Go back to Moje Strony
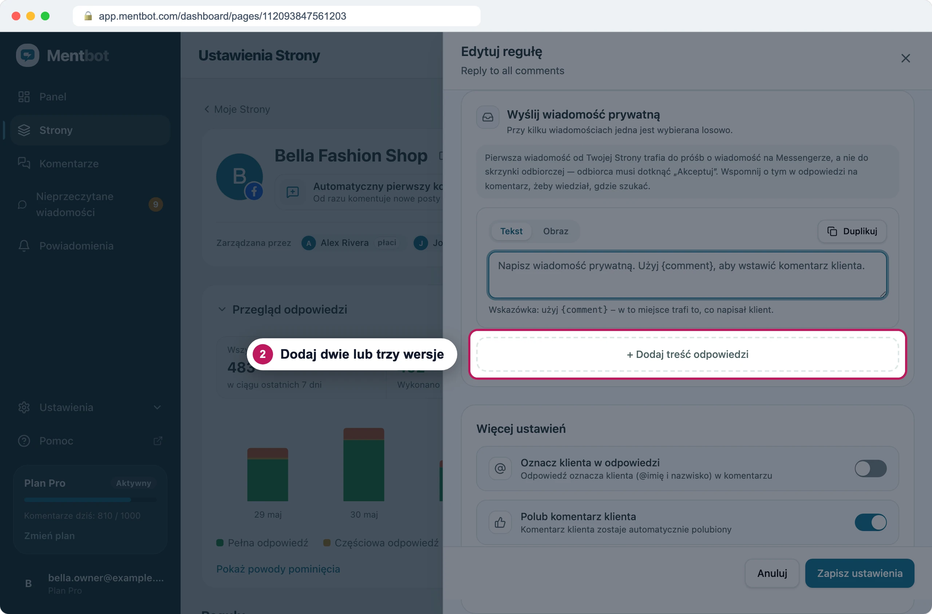Image resolution: width=932 pixels, height=614 pixels. (x=237, y=109)
